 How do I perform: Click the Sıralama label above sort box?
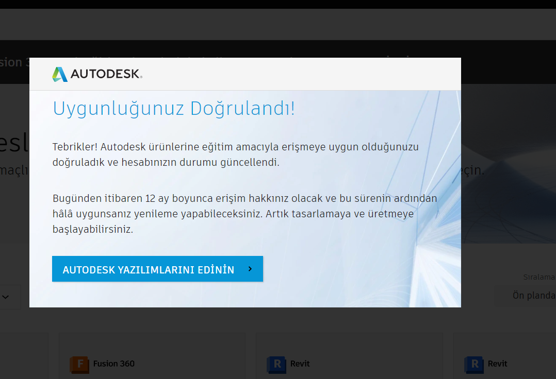(x=539, y=277)
